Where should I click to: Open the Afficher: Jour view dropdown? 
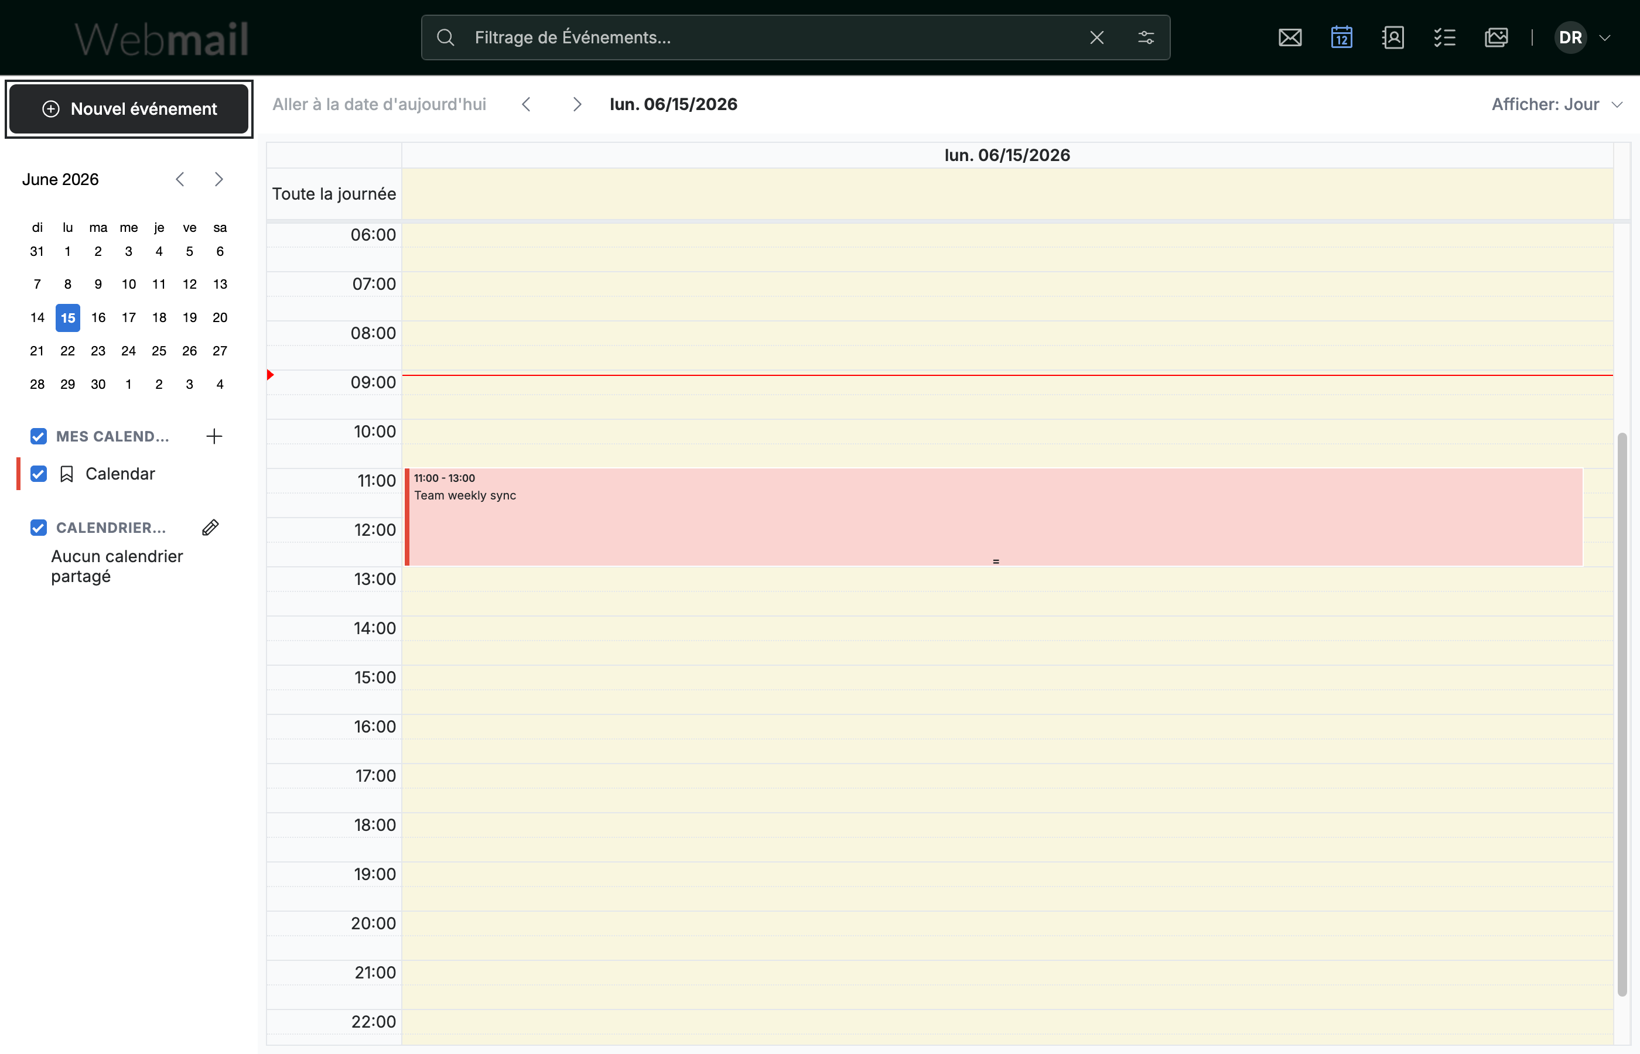pyautogui.click(x=1556, y=104)
